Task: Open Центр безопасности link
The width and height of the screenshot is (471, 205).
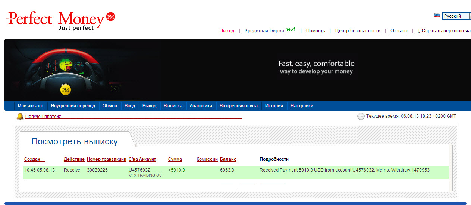Action: click(358, 31)
